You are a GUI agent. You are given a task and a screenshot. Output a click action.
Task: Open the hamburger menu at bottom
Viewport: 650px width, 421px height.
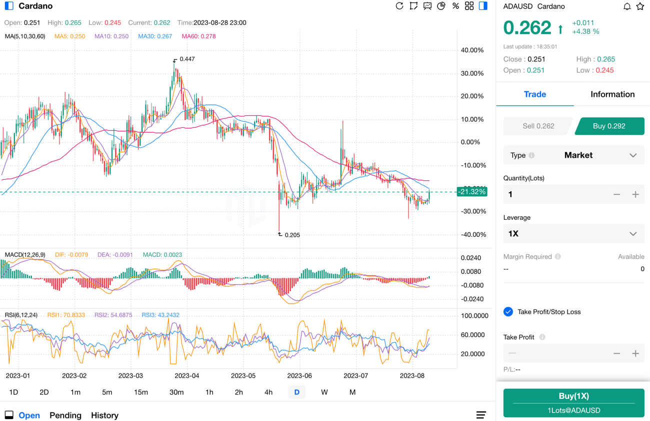pyautogui.click(x=481, y=415)
